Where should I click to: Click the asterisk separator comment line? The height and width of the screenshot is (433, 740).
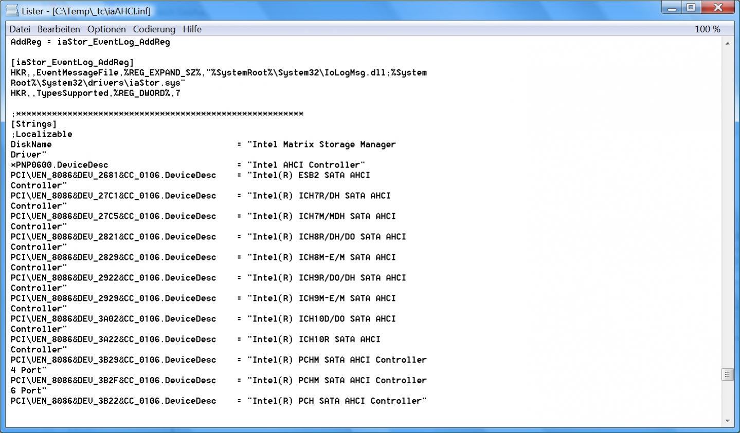tap(157, 114)
